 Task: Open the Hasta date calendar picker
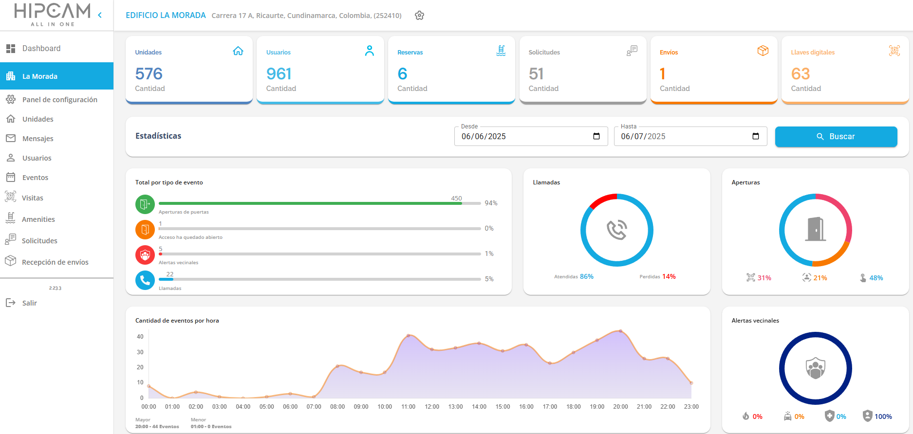point(756,136)
